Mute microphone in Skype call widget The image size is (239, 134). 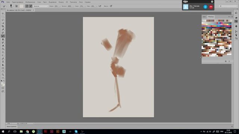(x=205, y=7)
